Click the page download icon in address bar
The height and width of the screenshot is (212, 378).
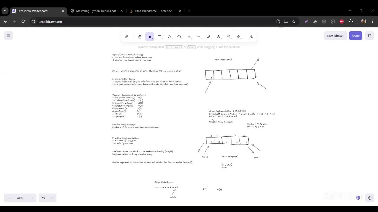(x=278, y=21)
